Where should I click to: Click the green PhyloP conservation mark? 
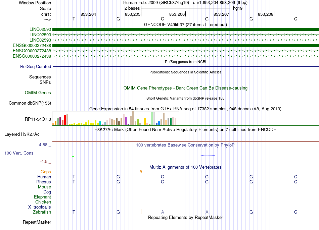[x=73, y=156]
